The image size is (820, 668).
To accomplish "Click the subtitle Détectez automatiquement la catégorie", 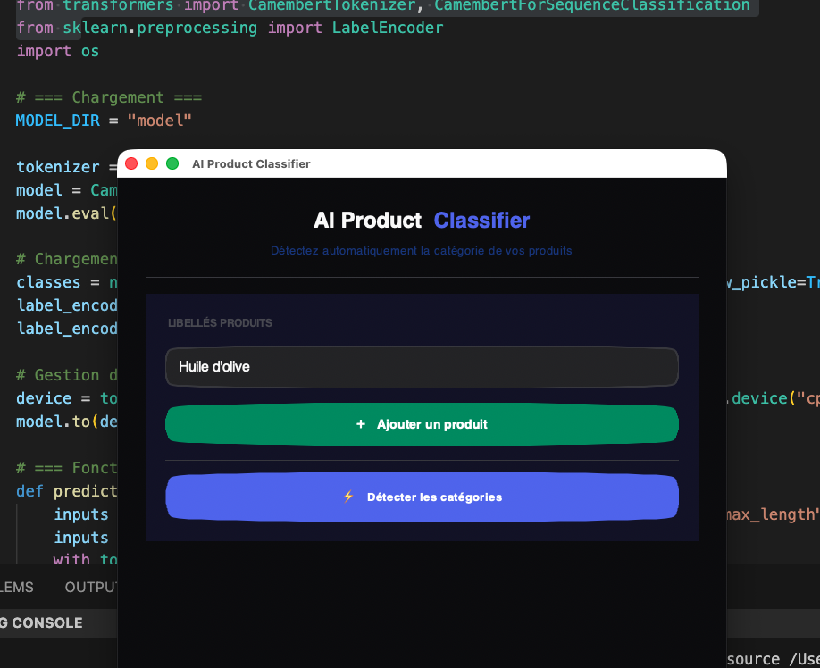I will tap(421, 250).
